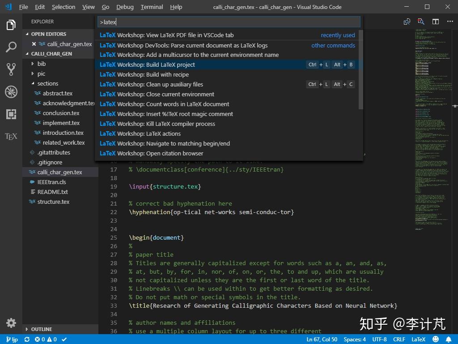Open the Explorer view in the activity bar
The image size is (458, 344).
pyautogui.click(x=11, y=26)
